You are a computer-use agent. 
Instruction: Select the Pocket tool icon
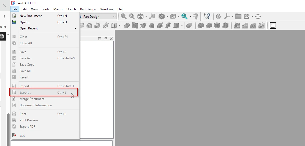click(x=127, y=25)
